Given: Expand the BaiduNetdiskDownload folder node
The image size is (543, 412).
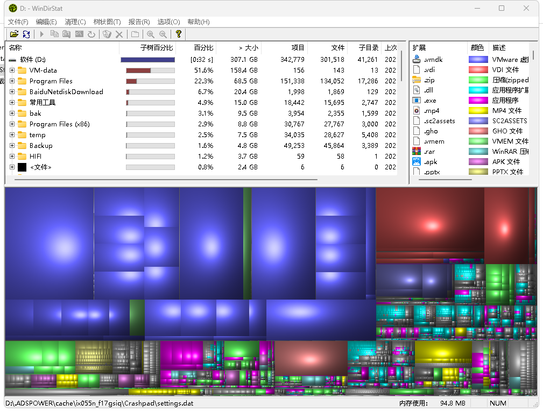Looking at the screenshot, I should pyautogui.click(x=12, y=92).
